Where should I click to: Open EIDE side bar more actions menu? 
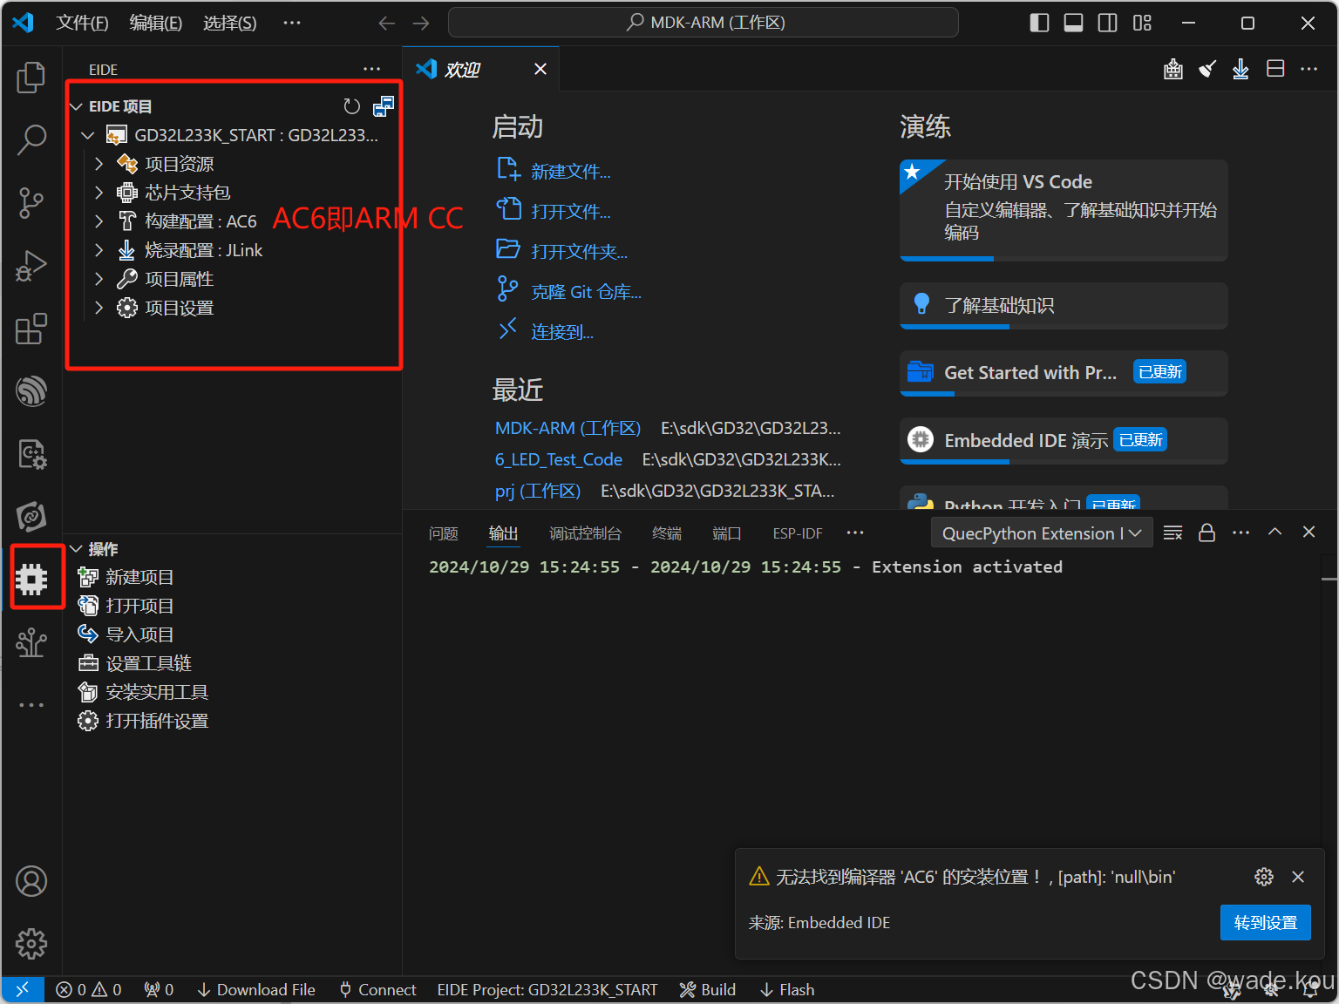point(372,69)
